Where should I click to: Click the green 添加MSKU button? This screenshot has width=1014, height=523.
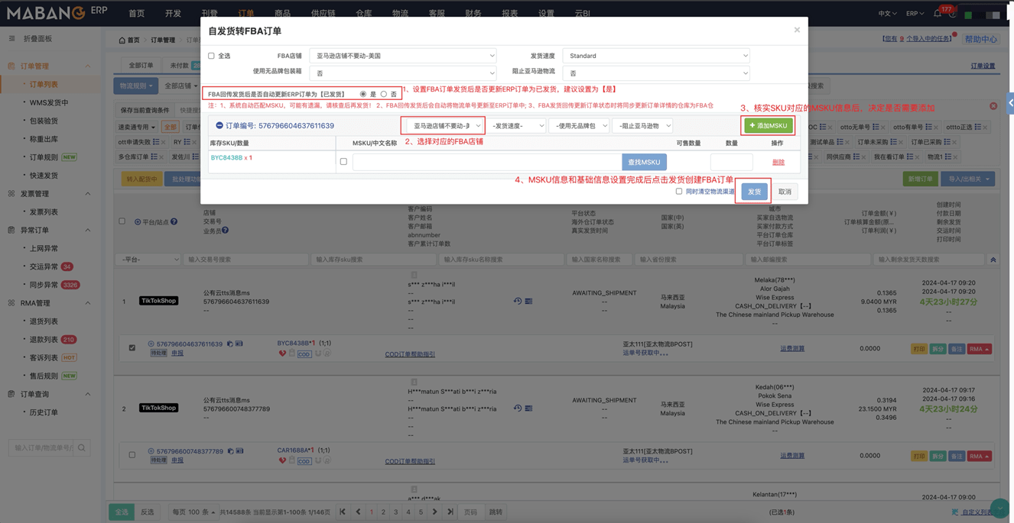pos(769,125)
